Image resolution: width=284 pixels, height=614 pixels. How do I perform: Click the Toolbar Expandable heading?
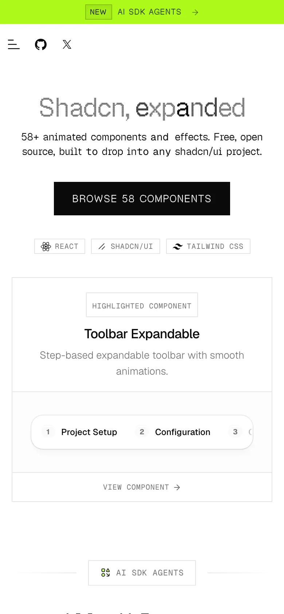tap(142, 334)
